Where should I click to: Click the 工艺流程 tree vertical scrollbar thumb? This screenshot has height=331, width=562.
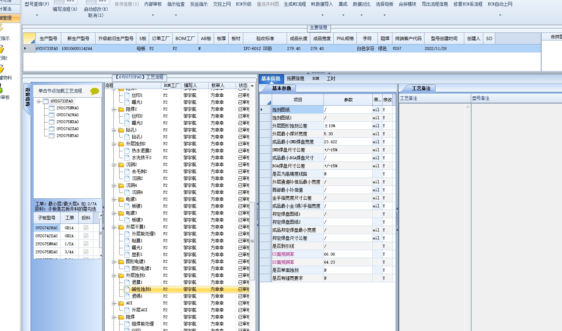coord(252,241)
